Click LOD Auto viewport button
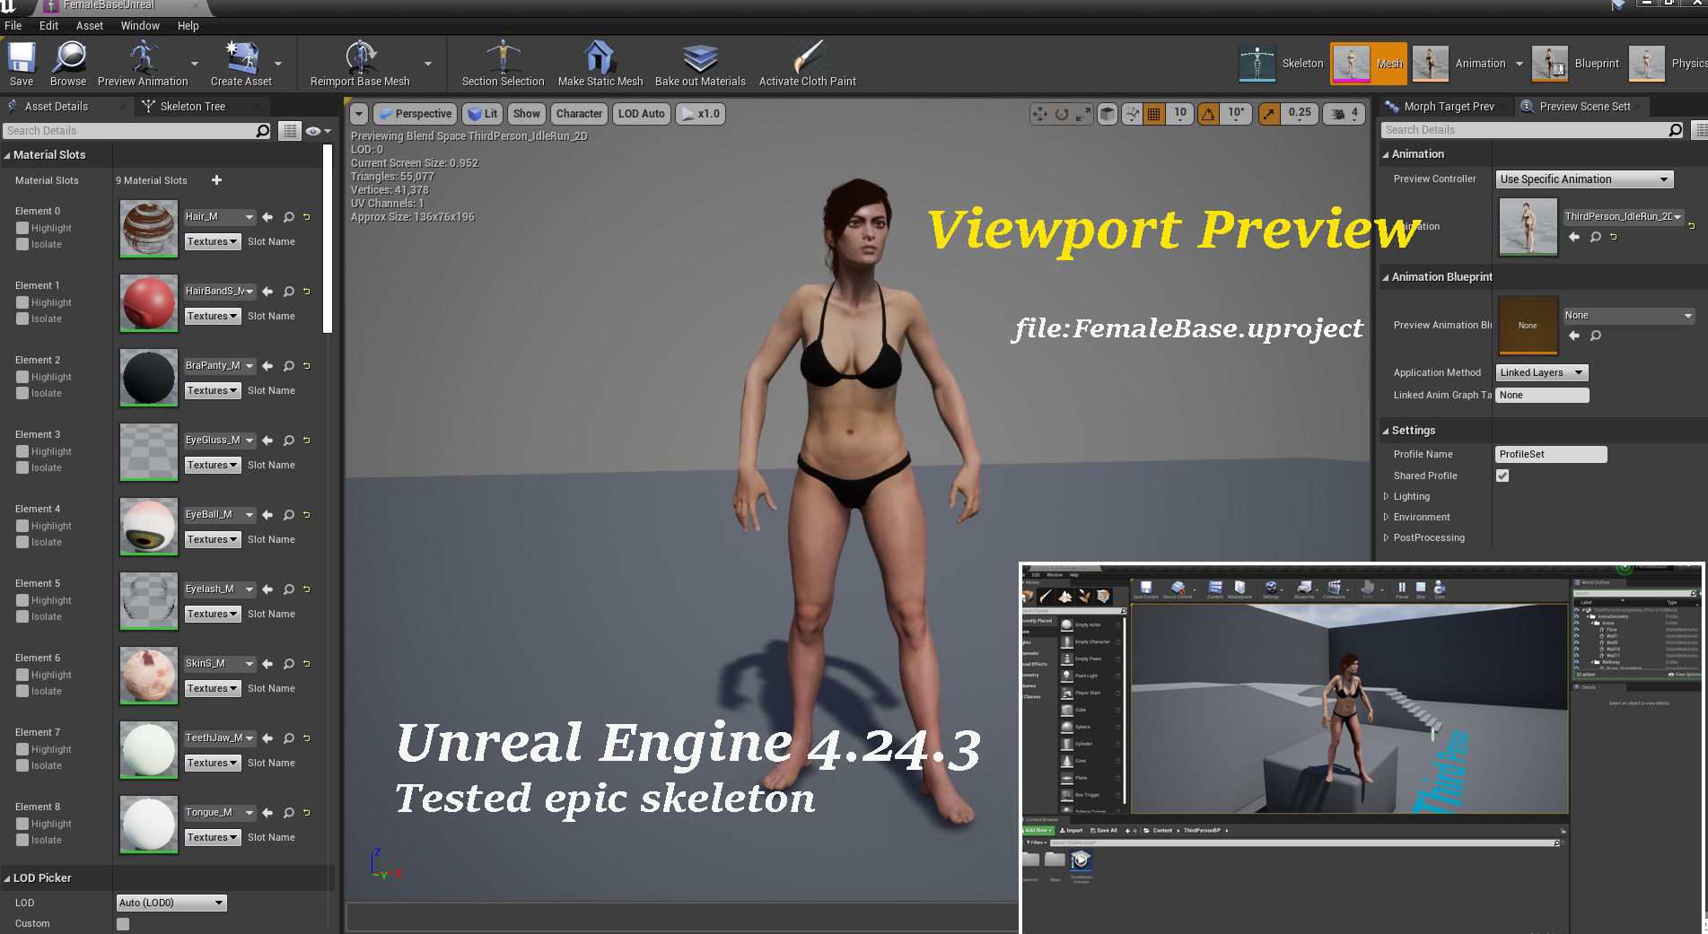1708x934 pixels. point(641,114)
